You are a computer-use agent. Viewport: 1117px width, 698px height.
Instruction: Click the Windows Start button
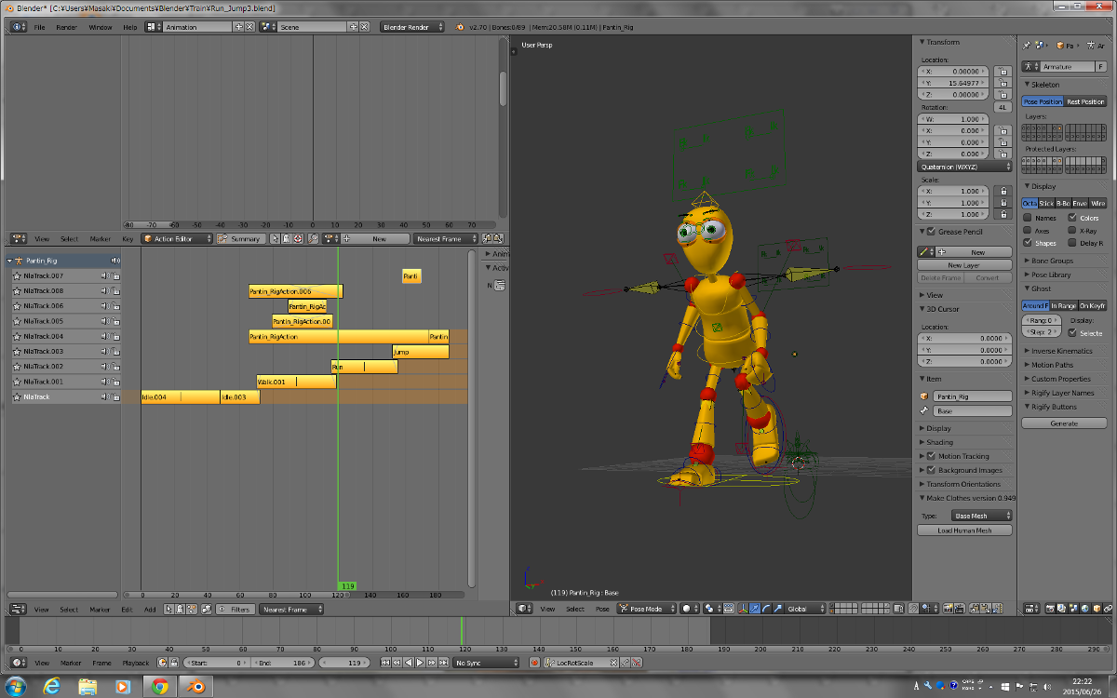click(16, 687)
